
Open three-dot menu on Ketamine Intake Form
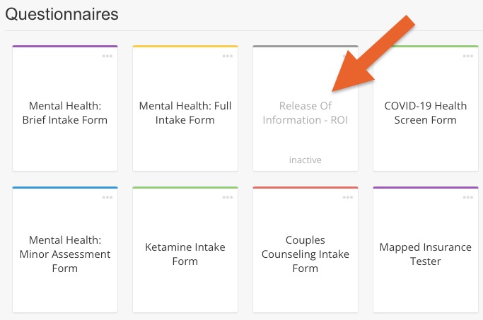pyautogui.click(x=227, y=197)
